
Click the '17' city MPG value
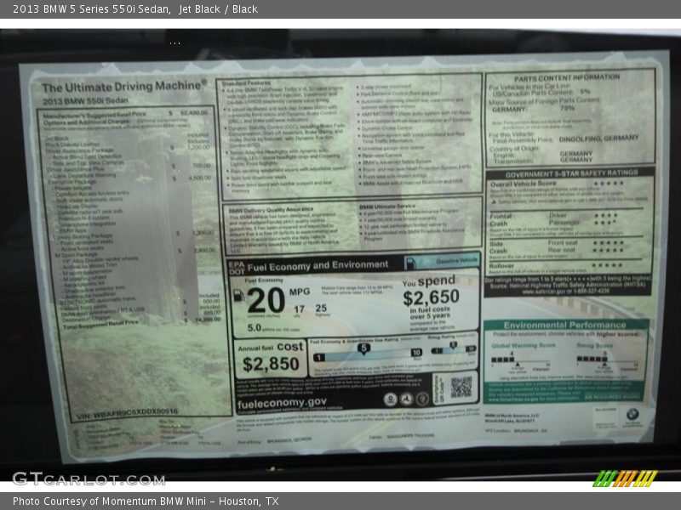tap(299, 309)
